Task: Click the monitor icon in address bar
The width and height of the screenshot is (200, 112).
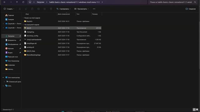Action: point(30,2)
